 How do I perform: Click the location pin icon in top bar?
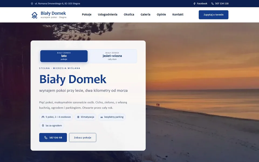click(32, 4)
